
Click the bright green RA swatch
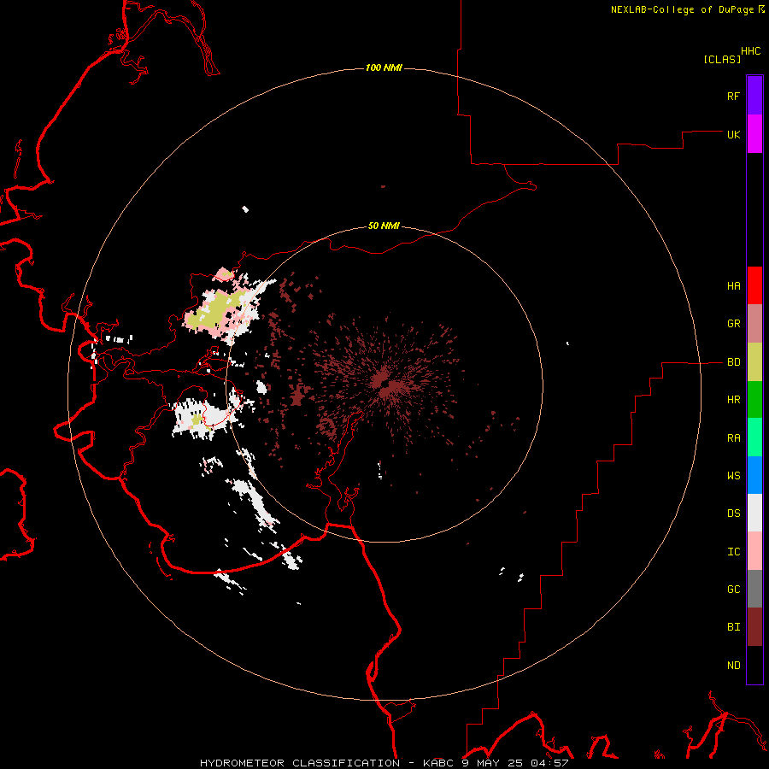coord(754,437)
